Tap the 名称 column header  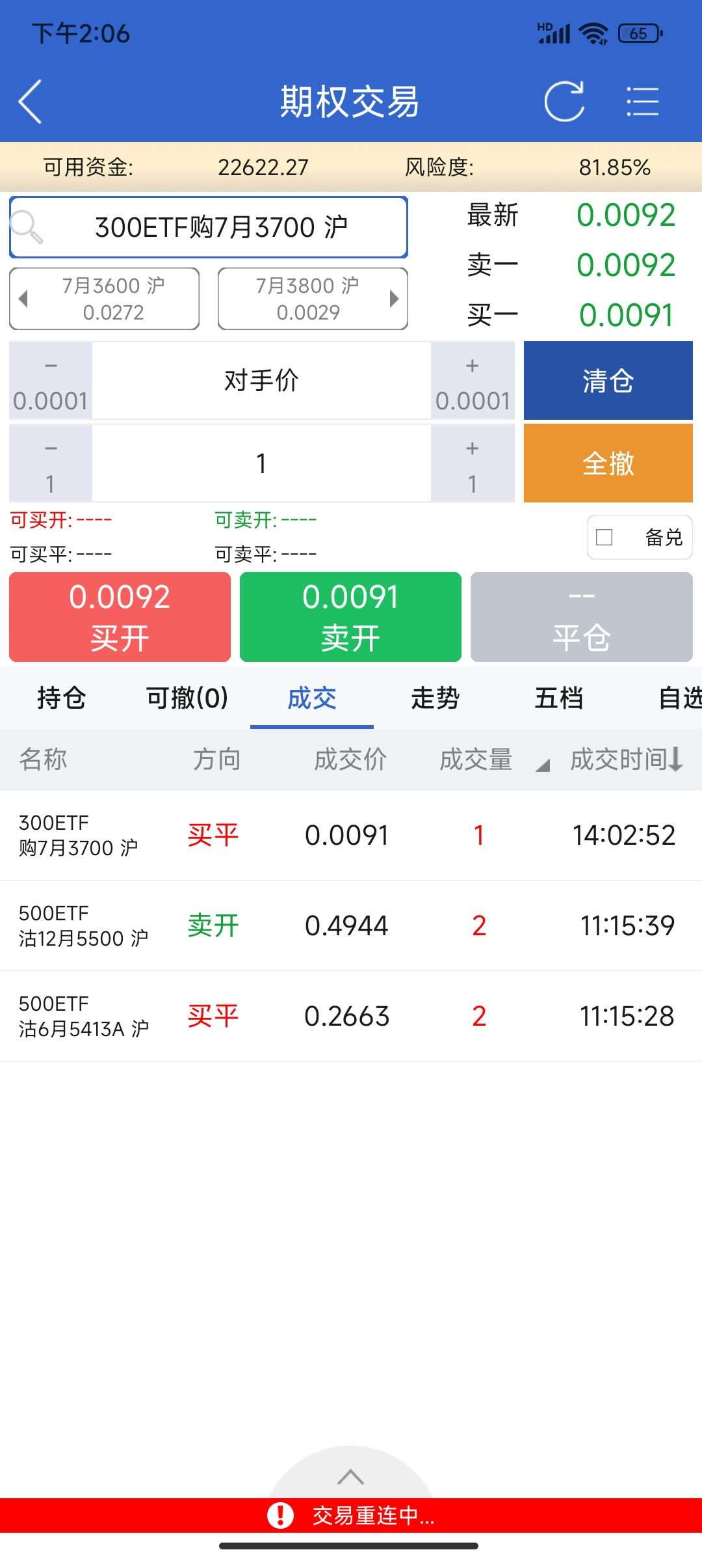click(x=43, y=760)
